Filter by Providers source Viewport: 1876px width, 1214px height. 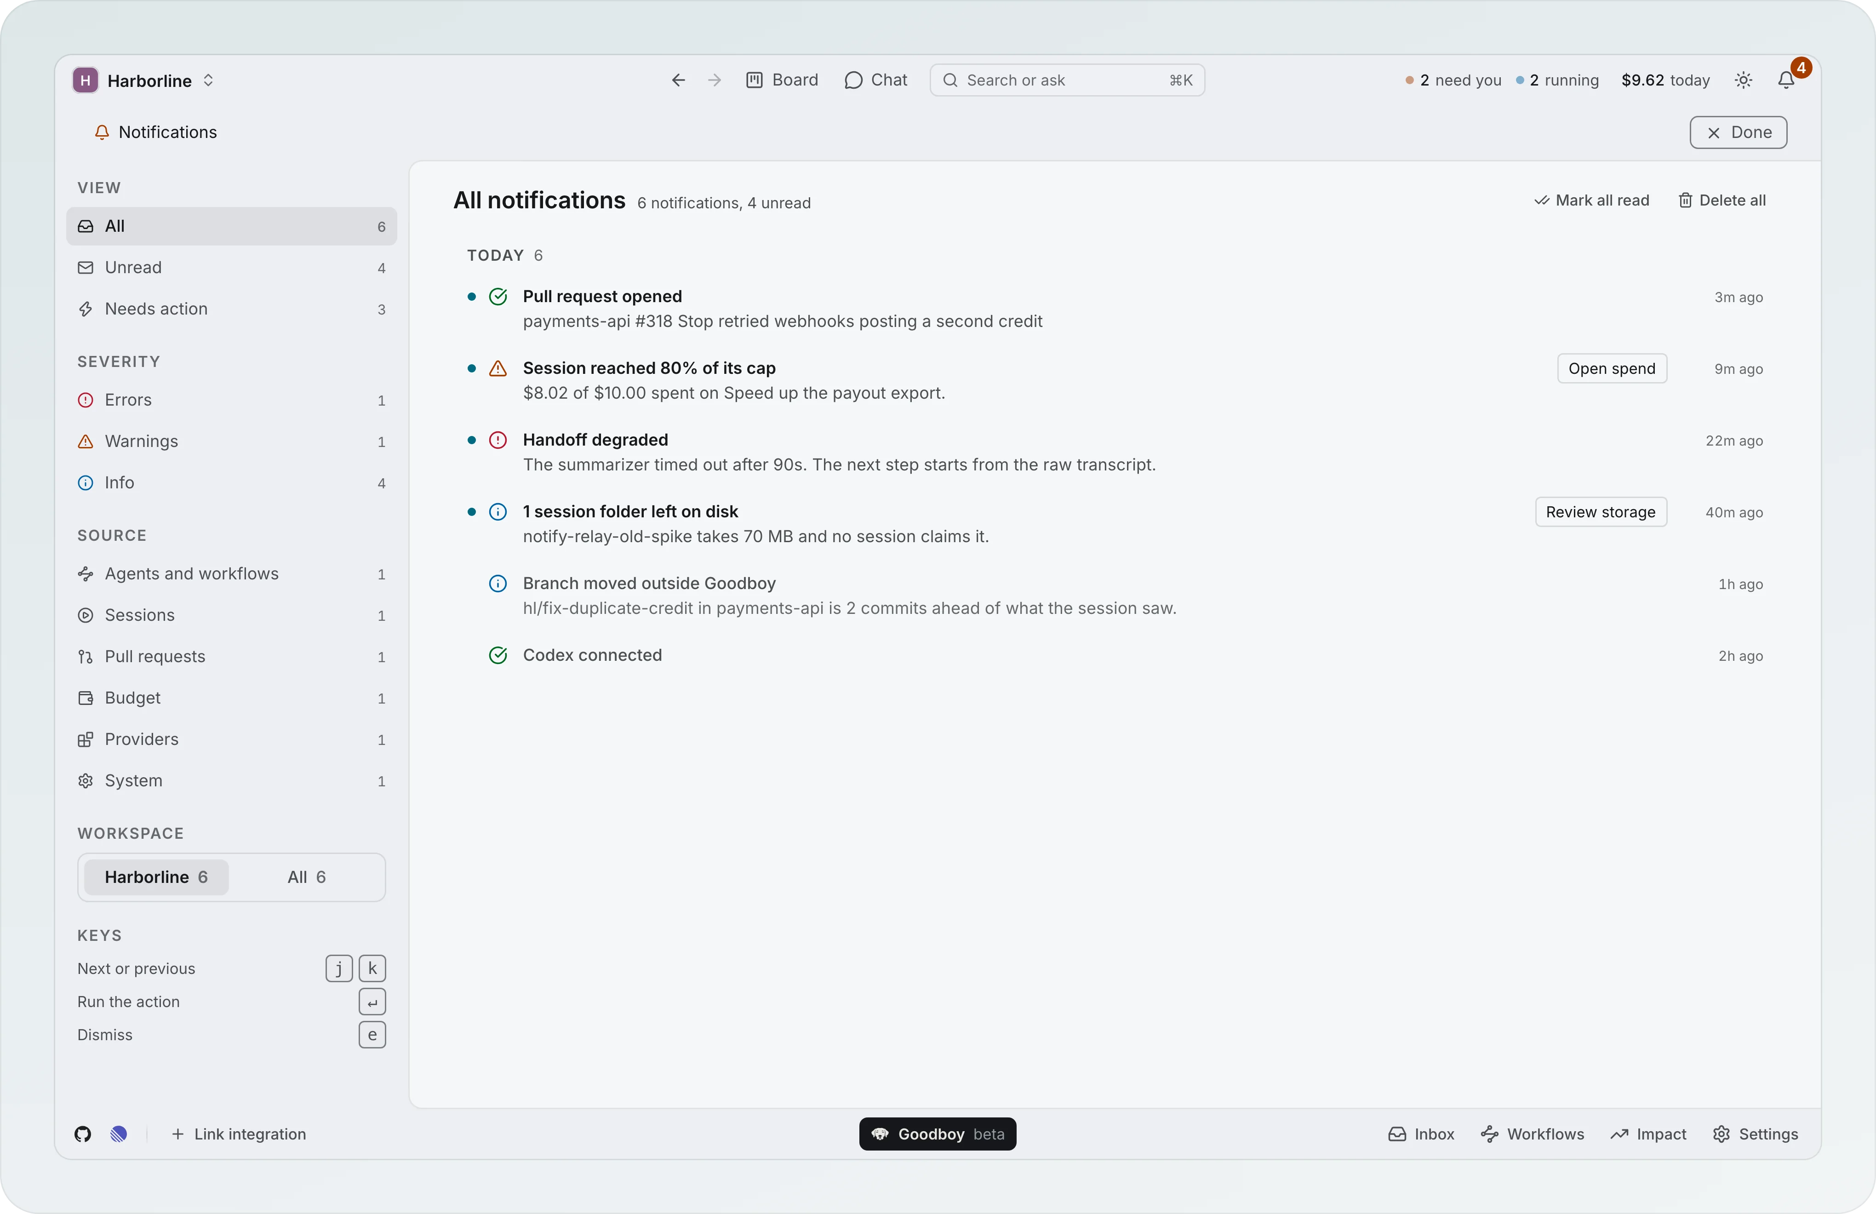232,739
